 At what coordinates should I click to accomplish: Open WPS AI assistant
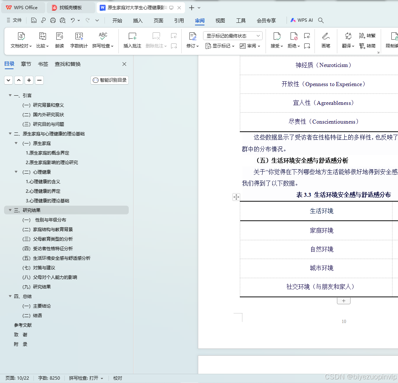(302, 20)
